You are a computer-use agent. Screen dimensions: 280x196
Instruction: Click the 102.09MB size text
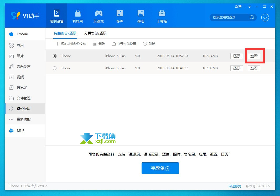point(210,68)
